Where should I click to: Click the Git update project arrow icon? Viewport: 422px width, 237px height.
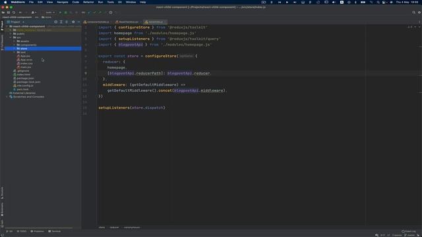tap(89, 13)
